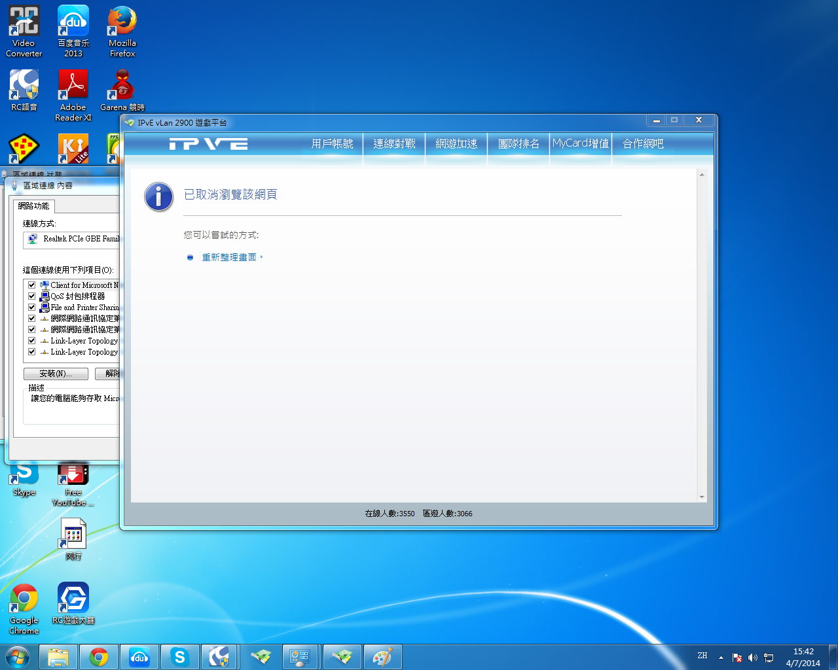Click the volume speaker tray icon
838x670 pixels.
(752, 658)
